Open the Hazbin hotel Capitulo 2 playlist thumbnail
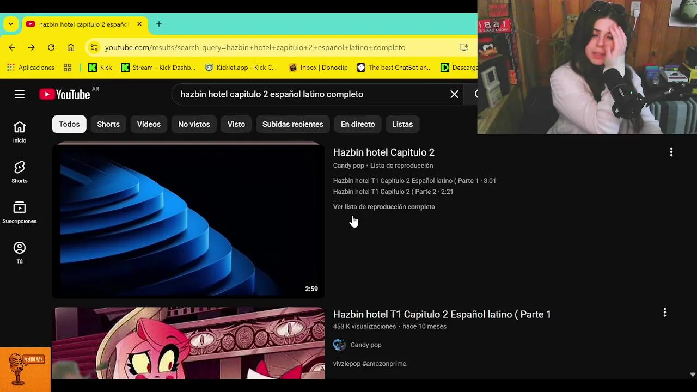 tap(188, 220)
